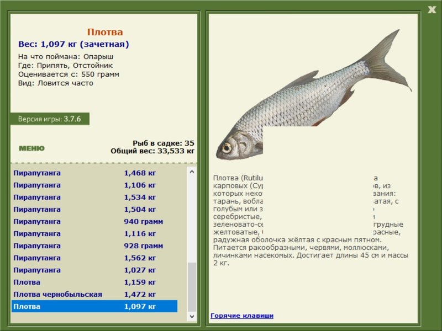Click the Оценивается с: 550 грамм line
Image resolution: width=442 pixels, height=331 pixels.
(69, 74)
